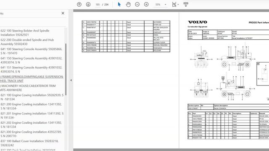Zoom in with the plus icon
The image size is (269, 151).
click(146, 5)
